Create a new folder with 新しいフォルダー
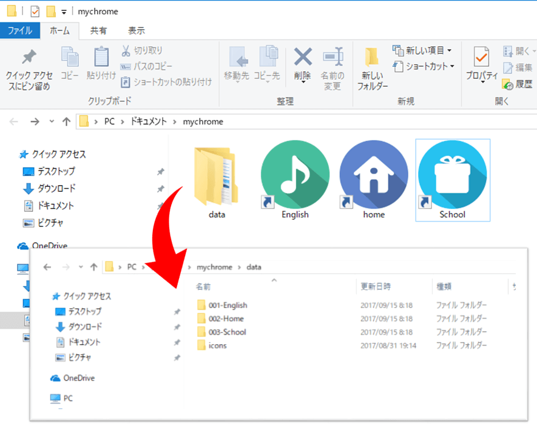537x437 pixels. point(372,67)
